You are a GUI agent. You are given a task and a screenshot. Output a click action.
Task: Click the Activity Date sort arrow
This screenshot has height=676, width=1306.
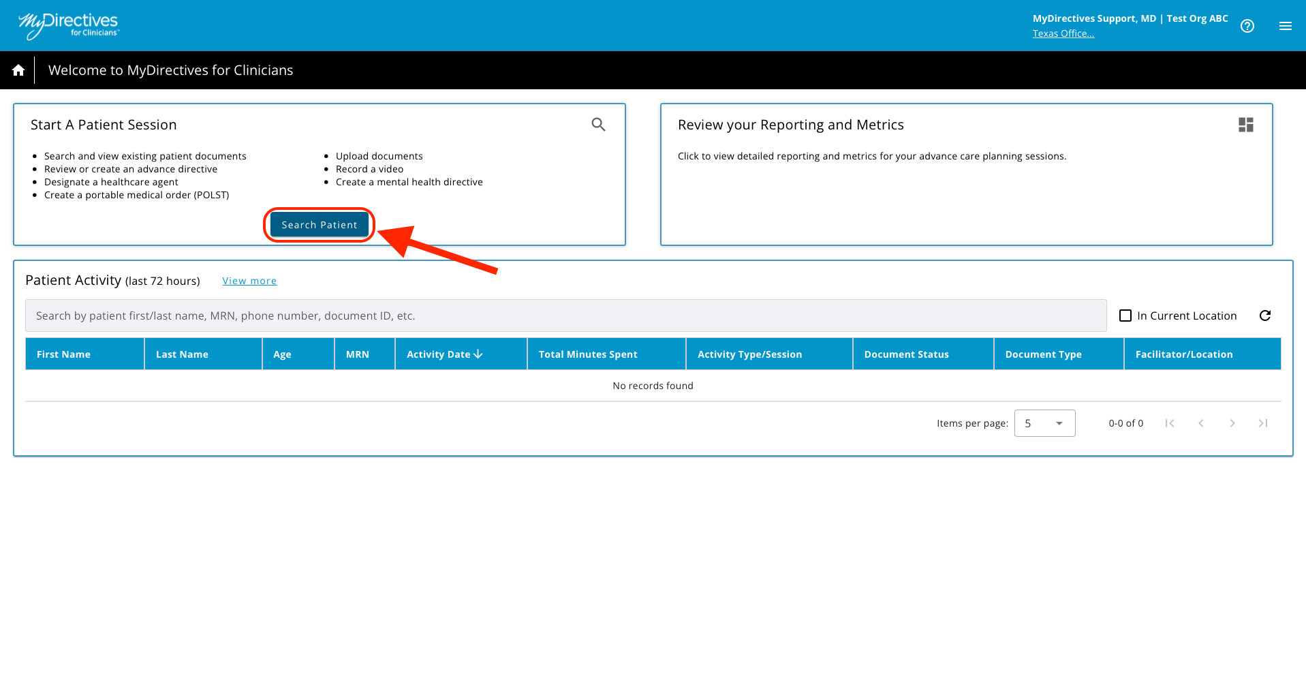pyautogui.click(x=478, y=354)
